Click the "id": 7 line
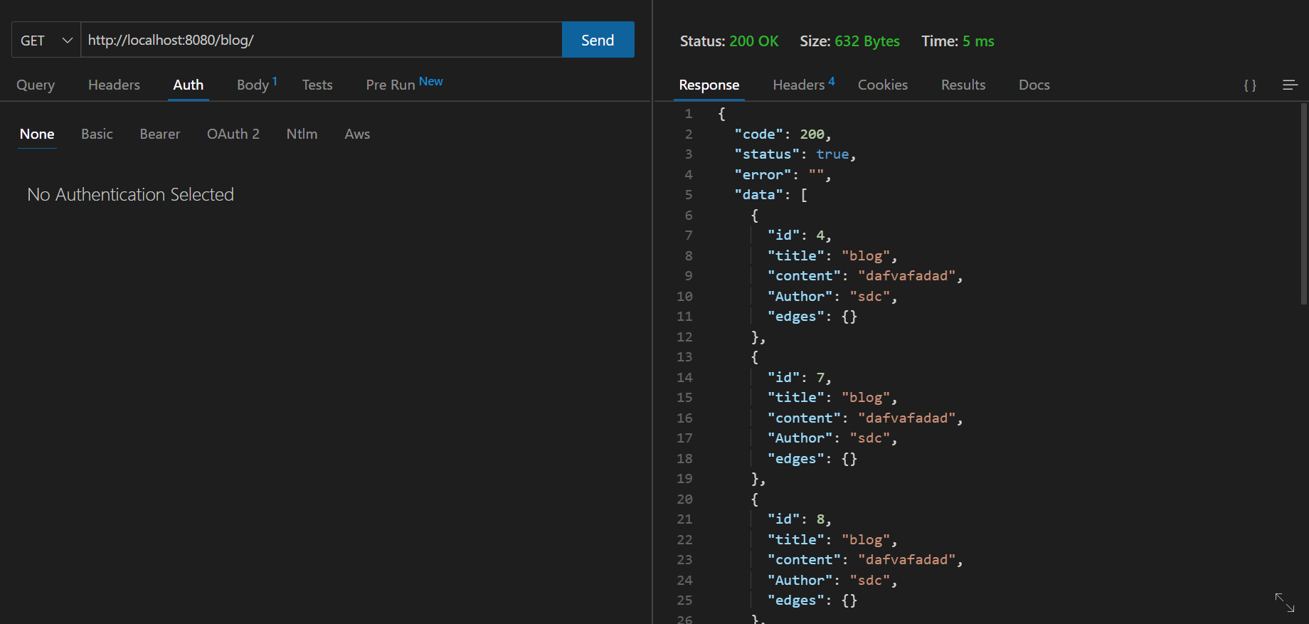The height and width of the screenshot is (624, 1309). coord(799,377)
